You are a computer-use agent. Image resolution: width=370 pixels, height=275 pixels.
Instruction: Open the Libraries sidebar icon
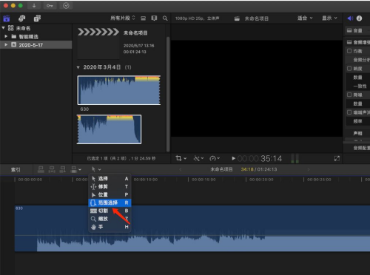click(x=7, y=18)
